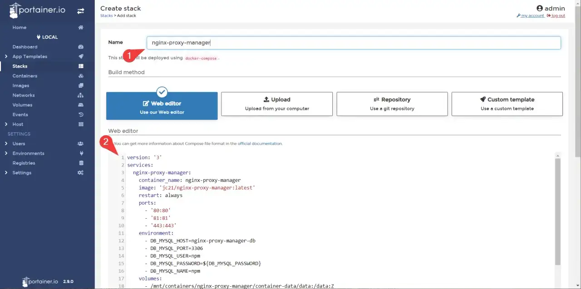The image size is (581, 289).
Task: Expand Environments submenu chevron
Action: (6, 153)
